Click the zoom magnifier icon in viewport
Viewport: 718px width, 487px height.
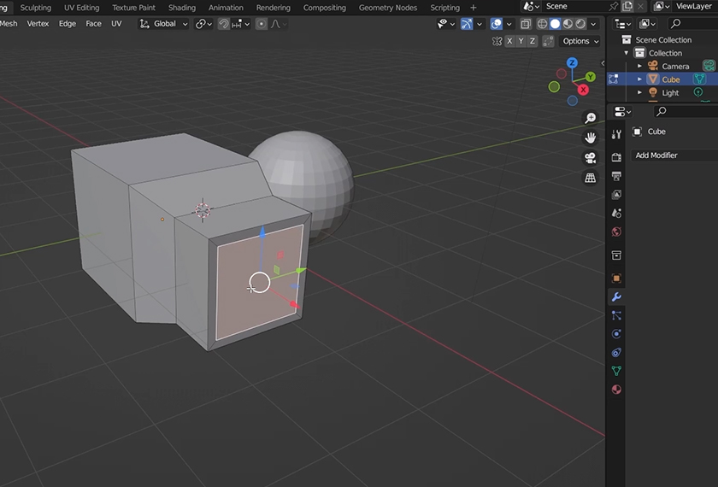point(590,118)
